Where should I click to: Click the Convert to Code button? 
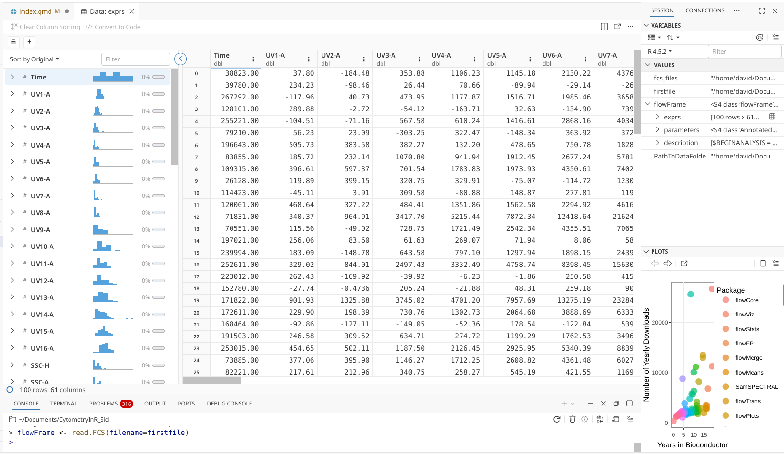113,27
